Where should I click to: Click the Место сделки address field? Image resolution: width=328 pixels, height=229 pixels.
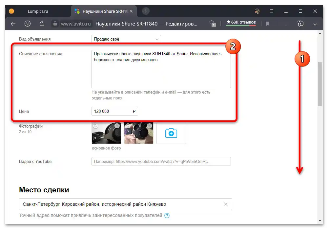(x=126, y=204)
